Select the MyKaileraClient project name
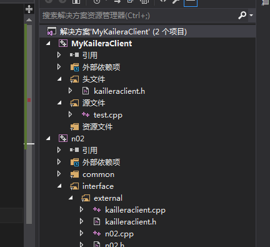270x247 pixels. (102, 44)
